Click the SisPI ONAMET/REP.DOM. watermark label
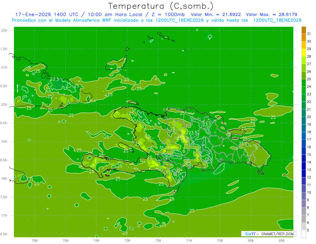 (x=268, y=234)
